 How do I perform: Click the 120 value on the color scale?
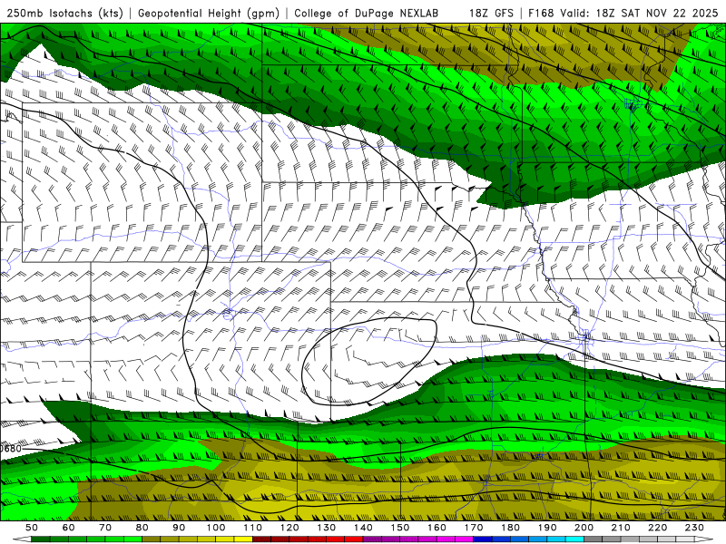289,528
